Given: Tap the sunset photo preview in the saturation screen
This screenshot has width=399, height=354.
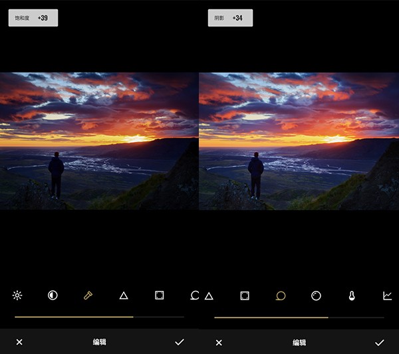Looking at the screenshot, I should [x=99, y=141].
